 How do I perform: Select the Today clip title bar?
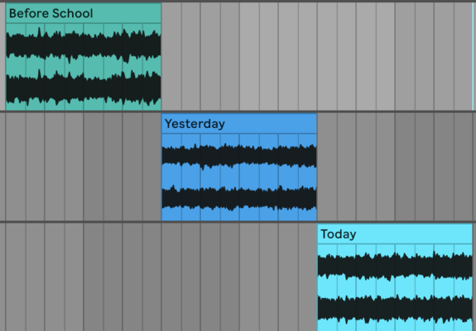tap(395, 234)
